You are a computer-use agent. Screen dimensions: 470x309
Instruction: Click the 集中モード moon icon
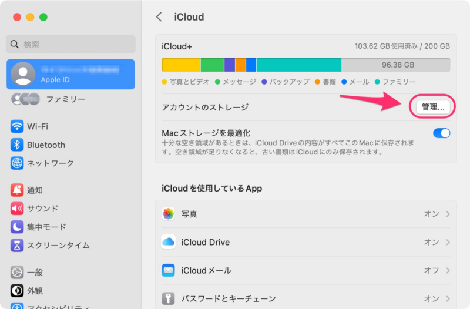coord(17,227)
